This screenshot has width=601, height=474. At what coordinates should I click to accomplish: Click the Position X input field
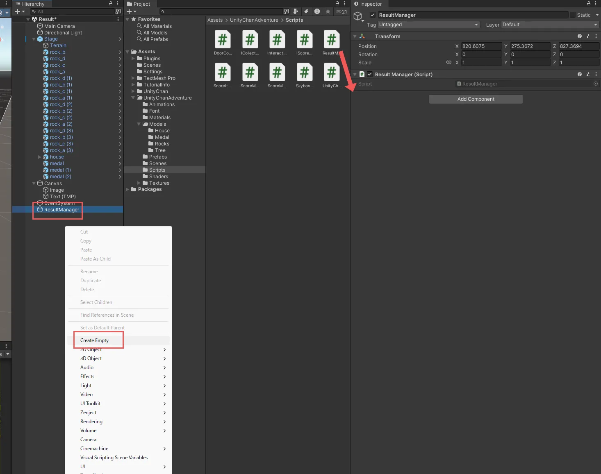(481, 46)
